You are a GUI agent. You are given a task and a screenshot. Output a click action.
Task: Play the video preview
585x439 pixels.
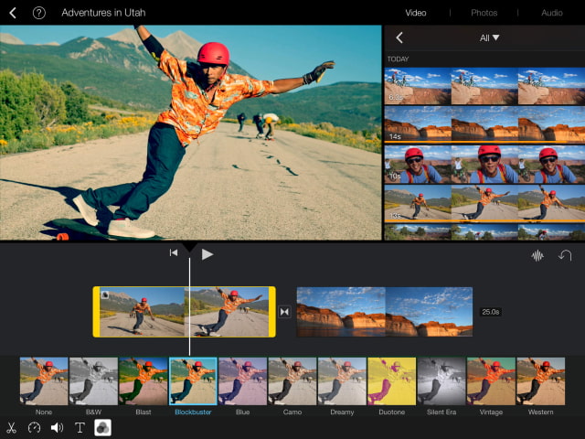click(207, 254)
